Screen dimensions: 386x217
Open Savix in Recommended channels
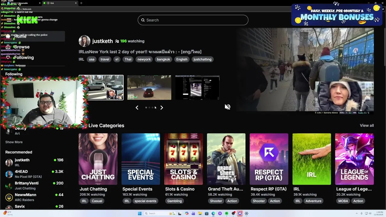click(x=34, y=207)
